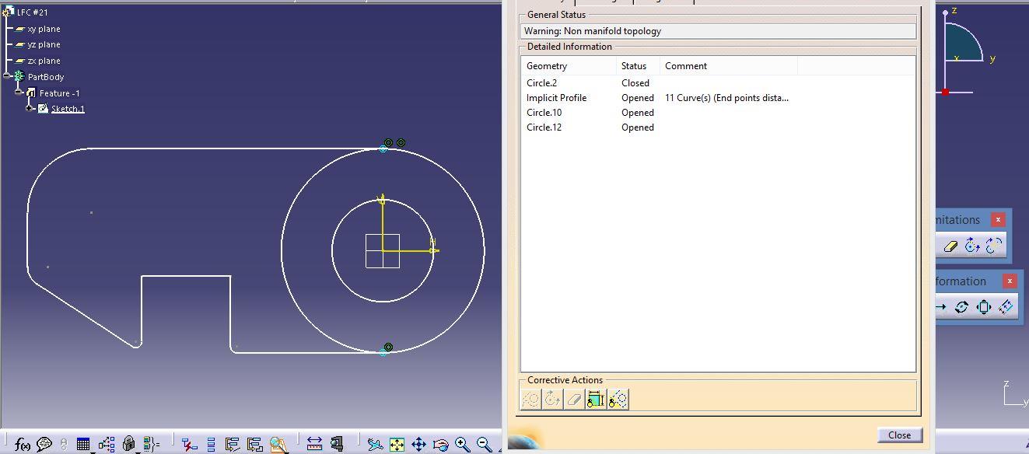Screen dimensions: 1029x454
Task: Select the Fly mode airplane icon
Action: click(375, 445)
